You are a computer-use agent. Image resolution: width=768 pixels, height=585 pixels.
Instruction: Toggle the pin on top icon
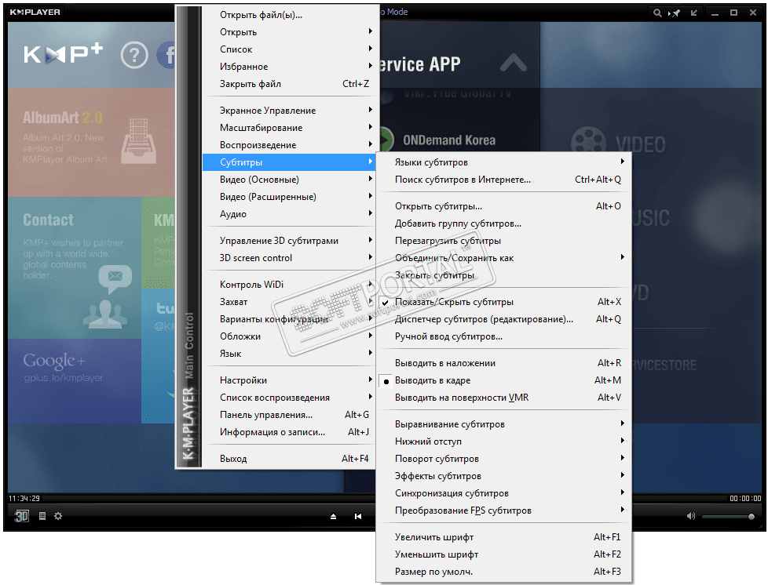[675, 13]
